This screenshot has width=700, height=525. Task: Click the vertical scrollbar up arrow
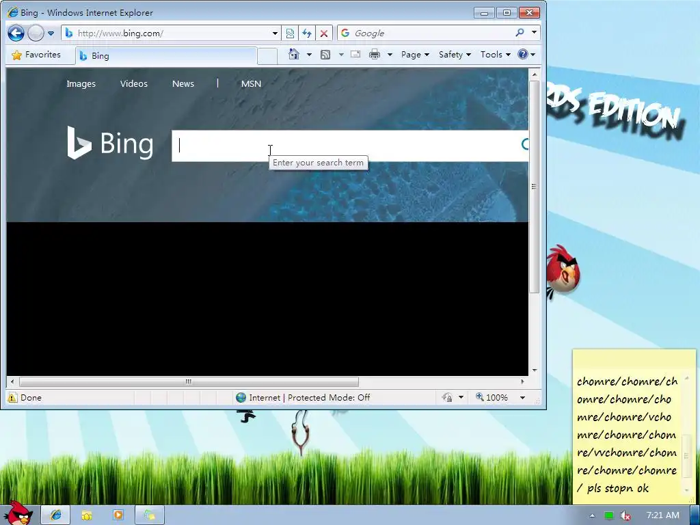[535, 75]
